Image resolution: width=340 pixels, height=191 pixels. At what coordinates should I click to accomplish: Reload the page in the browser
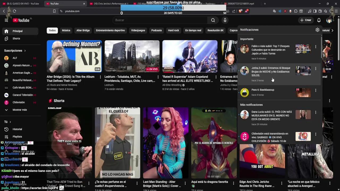[14, 11]
